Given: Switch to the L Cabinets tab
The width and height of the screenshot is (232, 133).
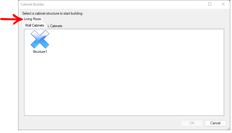Looking at the screenshot, I should [55, 26].
